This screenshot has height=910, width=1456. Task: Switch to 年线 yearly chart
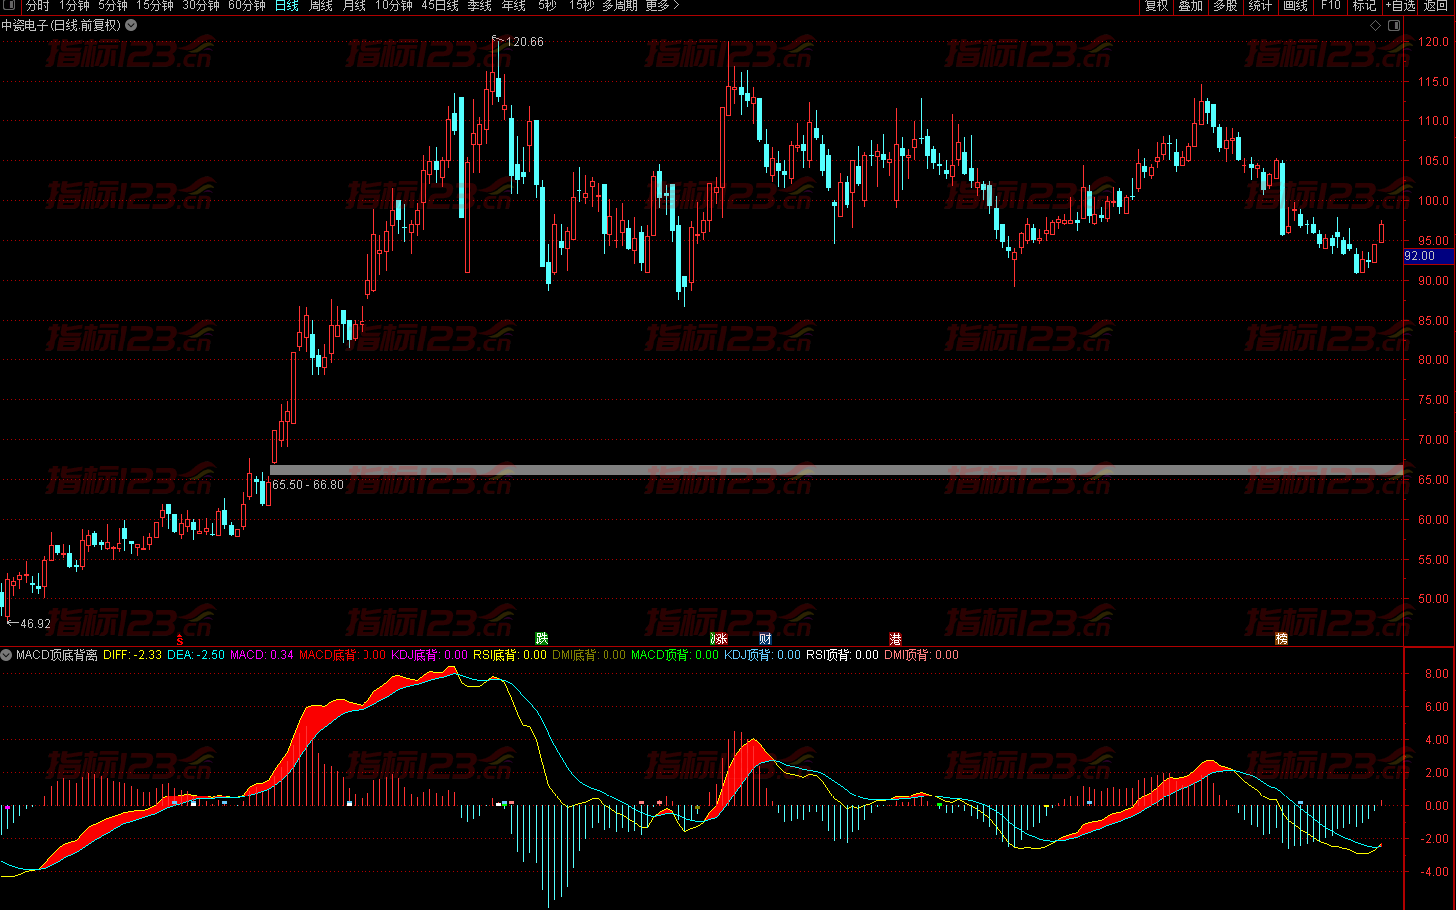click(514, 6)
